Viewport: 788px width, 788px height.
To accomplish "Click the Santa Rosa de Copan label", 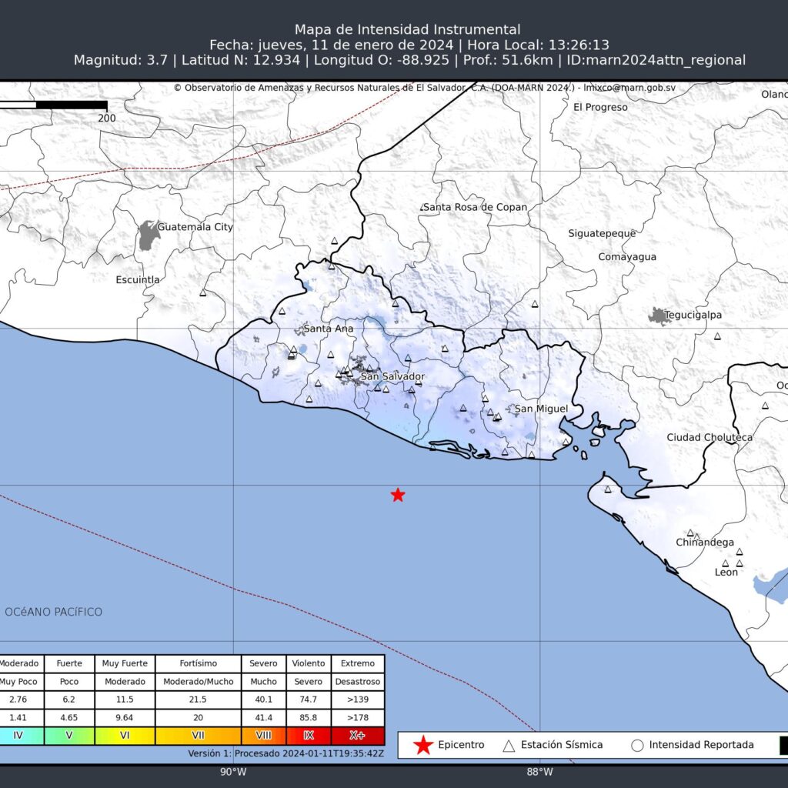I will coord(476,208).
